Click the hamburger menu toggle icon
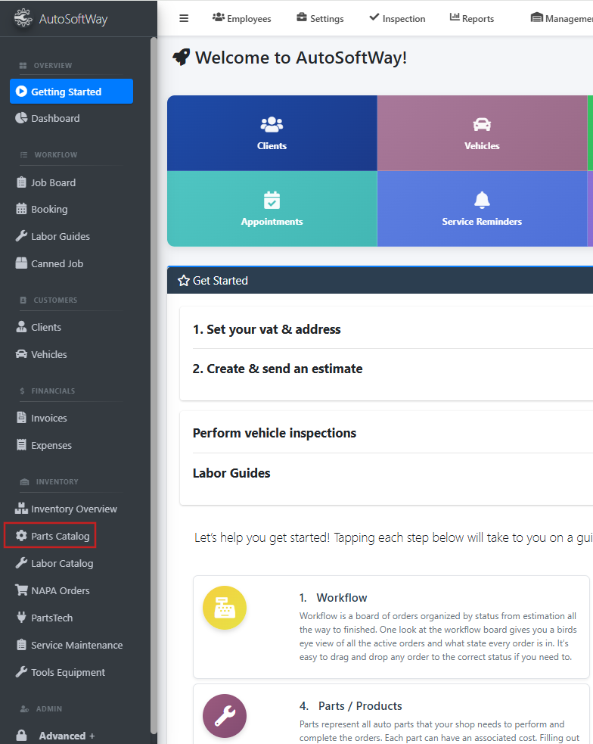Image resolution: width=593 pixels, height=744 pixels. click(x=184, y=18)
